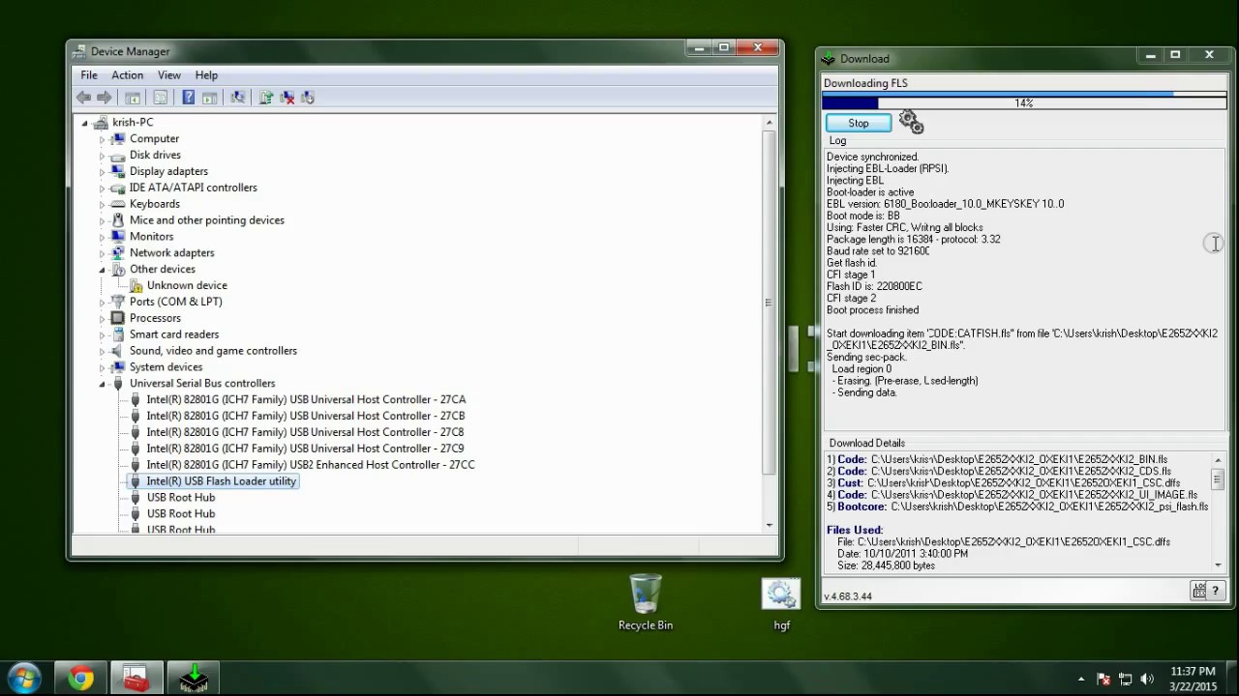Image resolution: width=1239 pixels, height=696 pixels.
Task: Click Scan for hardware changes toolbar icon
Action: tap(238, 98)
